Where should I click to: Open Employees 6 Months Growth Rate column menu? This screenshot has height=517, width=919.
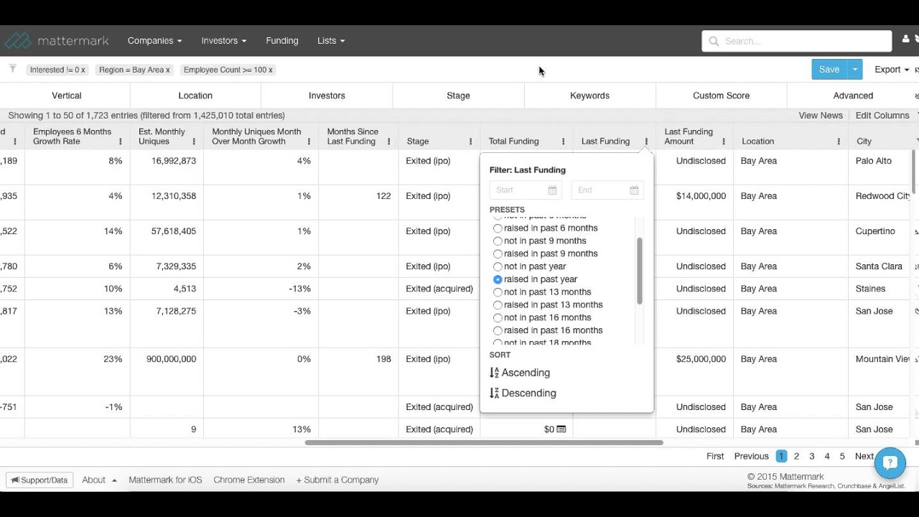click(x=121, y=141)
